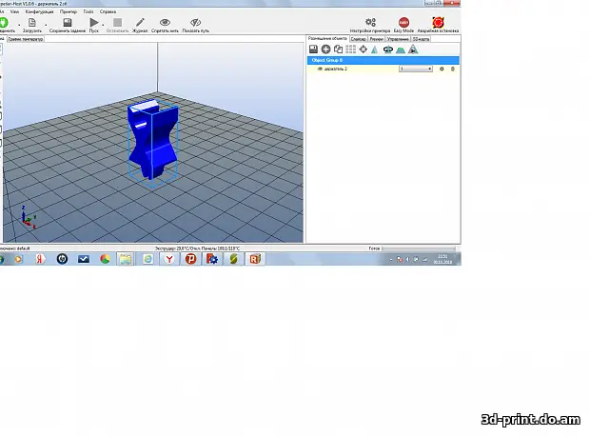This screenshot has height=437, width=590.
Task: Open the extruder number dropdown in the object row
Action: point(416,69)
